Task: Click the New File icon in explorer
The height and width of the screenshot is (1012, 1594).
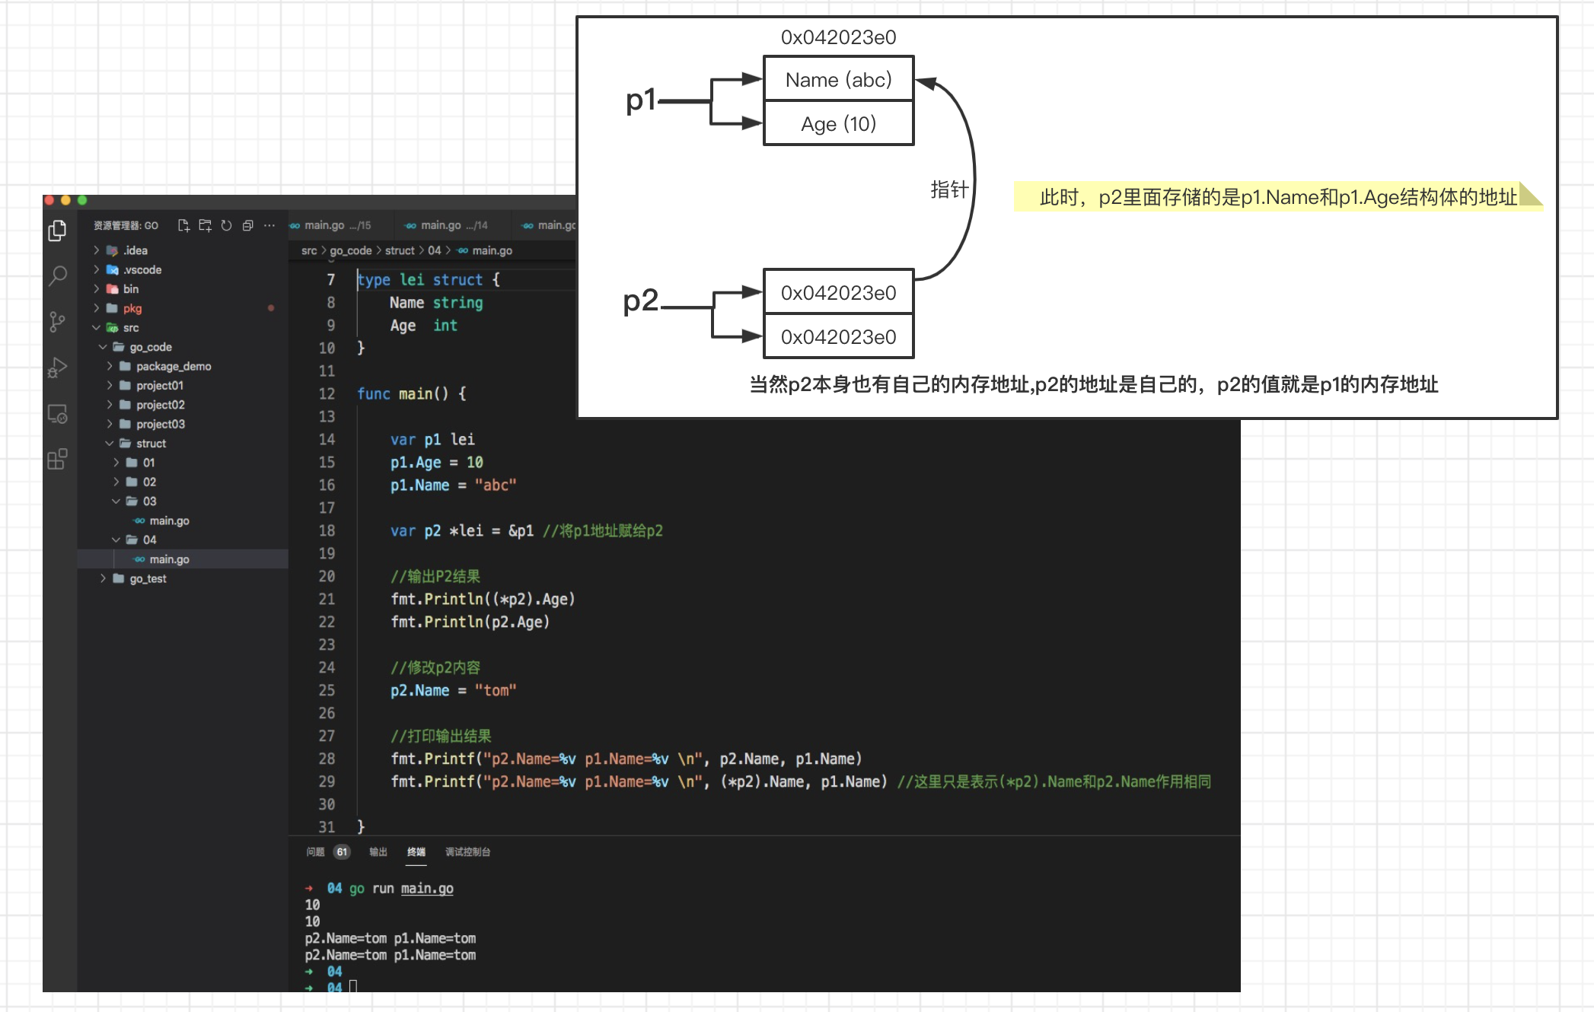Action: (183, 225)
